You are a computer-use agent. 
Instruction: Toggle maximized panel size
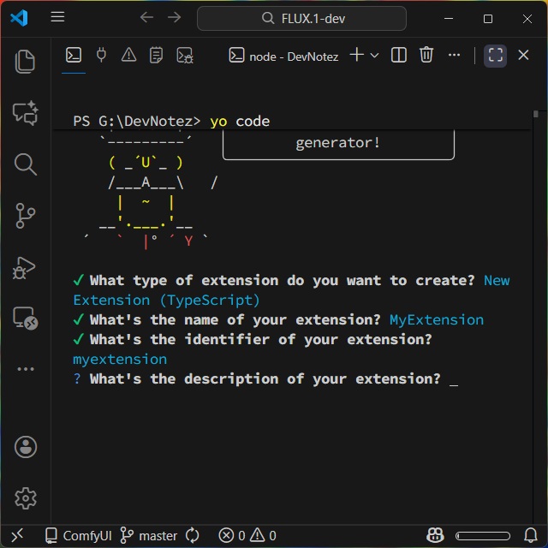pos(495,56)
